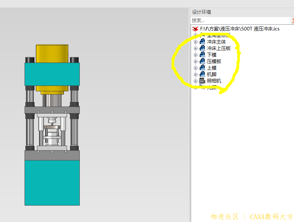The image size is (294, 222).
Task: Click the camera icon beside 照相机
Action: (x=202, y=81)
